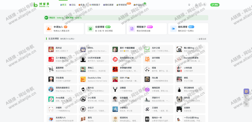Open the search magnifier icon in header

pos(196,5)
